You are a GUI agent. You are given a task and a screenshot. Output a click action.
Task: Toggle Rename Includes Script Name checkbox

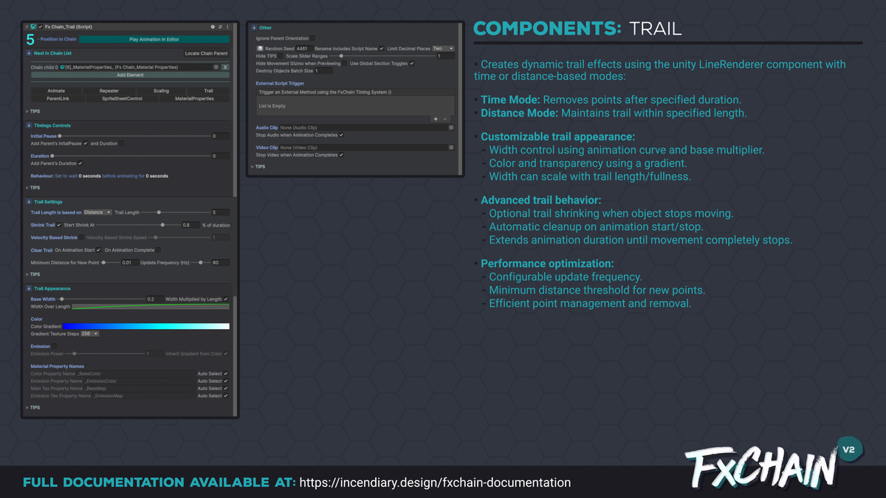[x=382, y=48]
